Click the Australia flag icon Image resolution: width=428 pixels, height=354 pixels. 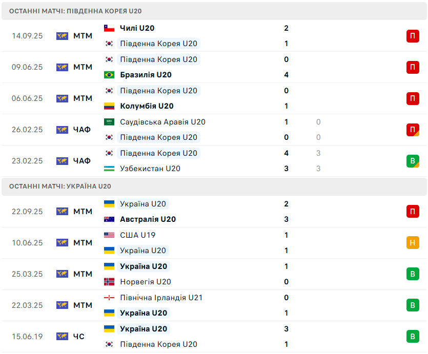click(109, 219)
